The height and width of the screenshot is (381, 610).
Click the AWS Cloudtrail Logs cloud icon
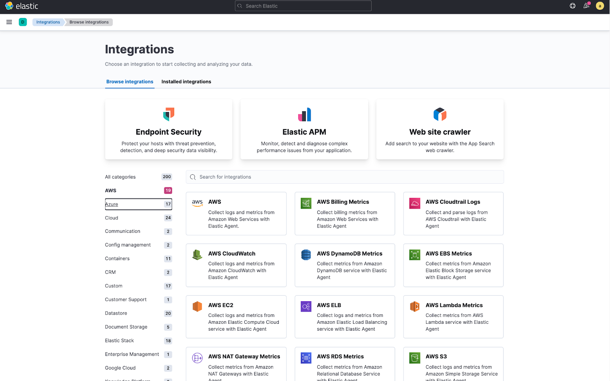pyautogui.click(x=414, y=203)
